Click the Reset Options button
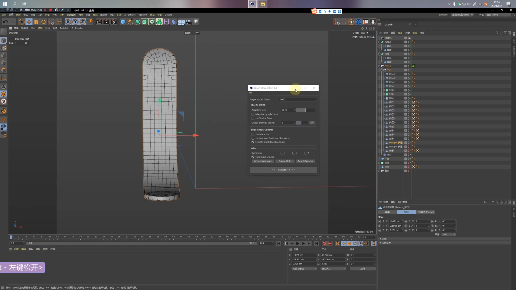This screenshot has width=516, height=290. pos(305,161)
